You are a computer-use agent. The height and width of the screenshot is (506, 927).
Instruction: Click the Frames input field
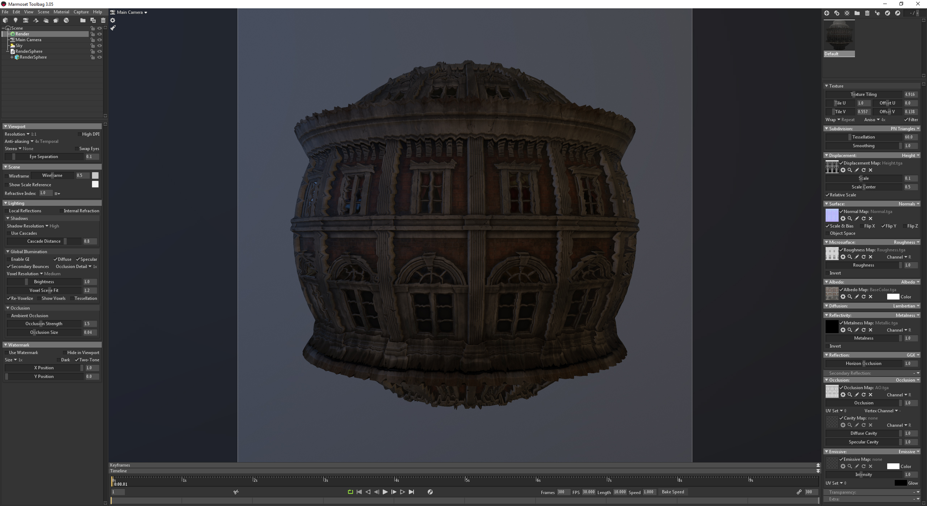coord(563,492)
